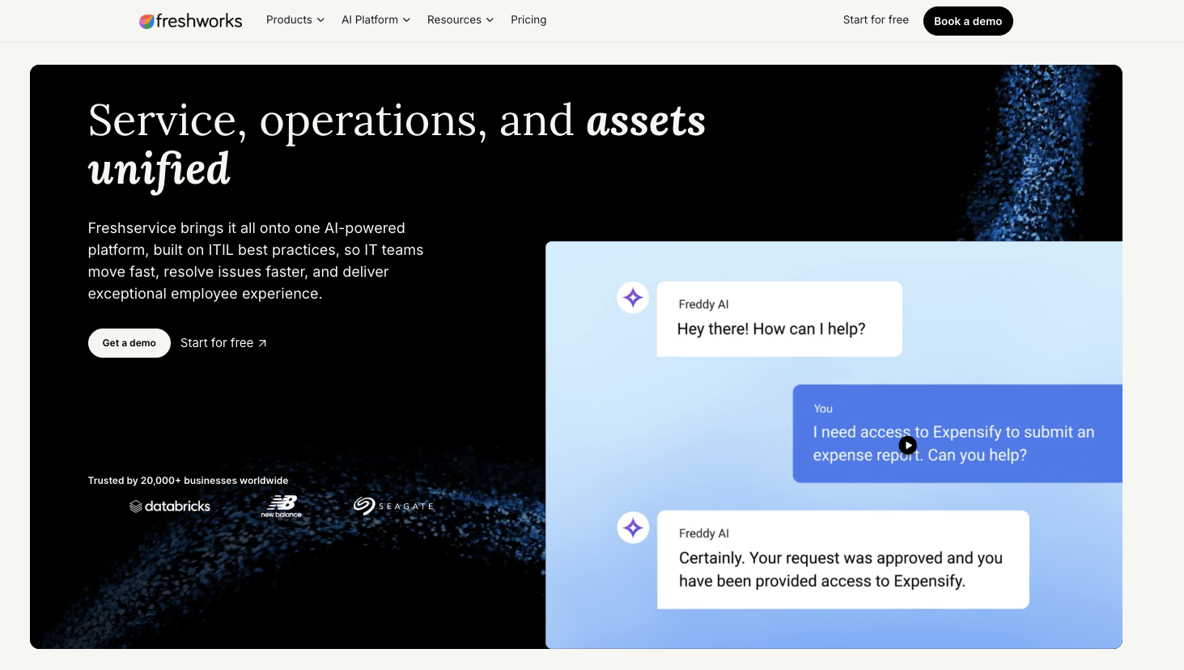1184x670 pixels.
Task: Open the hero Start for free link
Action: 223,343
